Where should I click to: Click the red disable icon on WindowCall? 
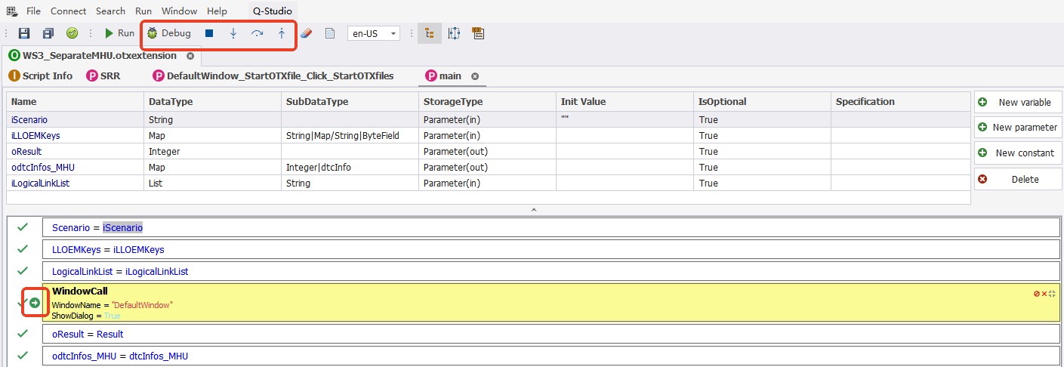click(x=1037, y=293)
